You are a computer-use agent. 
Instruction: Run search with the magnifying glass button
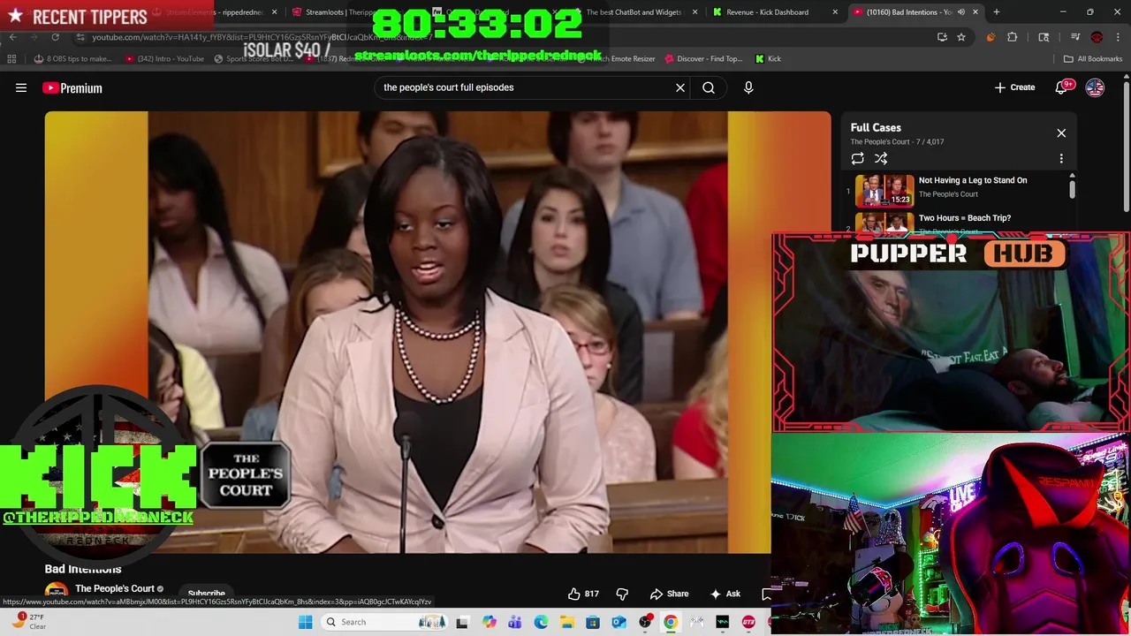(709, 87)
